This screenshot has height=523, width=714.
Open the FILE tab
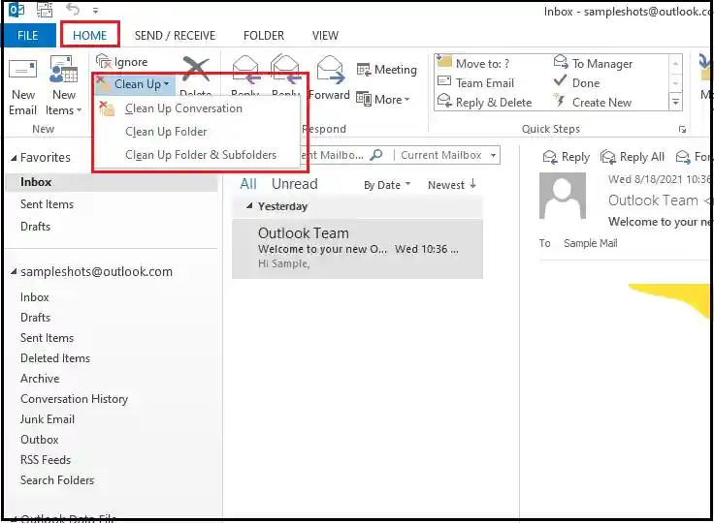click(x=28, y=36)
